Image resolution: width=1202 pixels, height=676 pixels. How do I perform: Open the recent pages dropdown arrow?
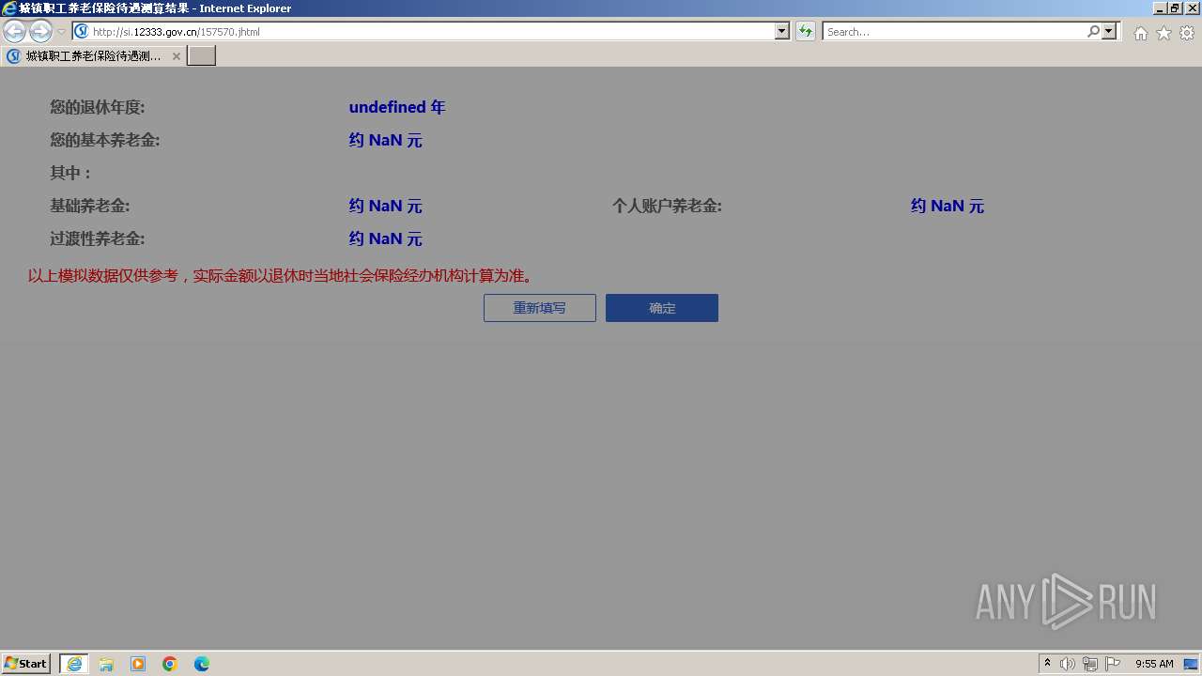61,32
